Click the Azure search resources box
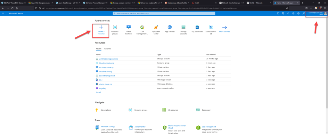The image size is (328, 134). (164, 13)
